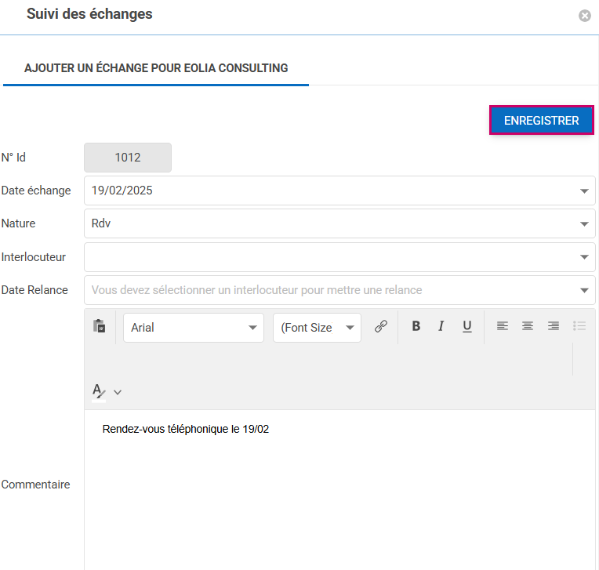Click the Enregistrer button
Viewport: 599px width, 570px height.
[x=541, y=121]
